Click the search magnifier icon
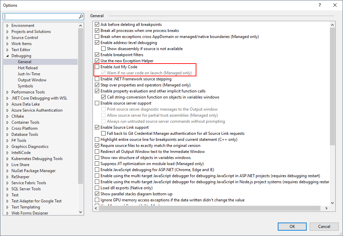The width and height of the screenshot is (343, 236). coord(81,16)
